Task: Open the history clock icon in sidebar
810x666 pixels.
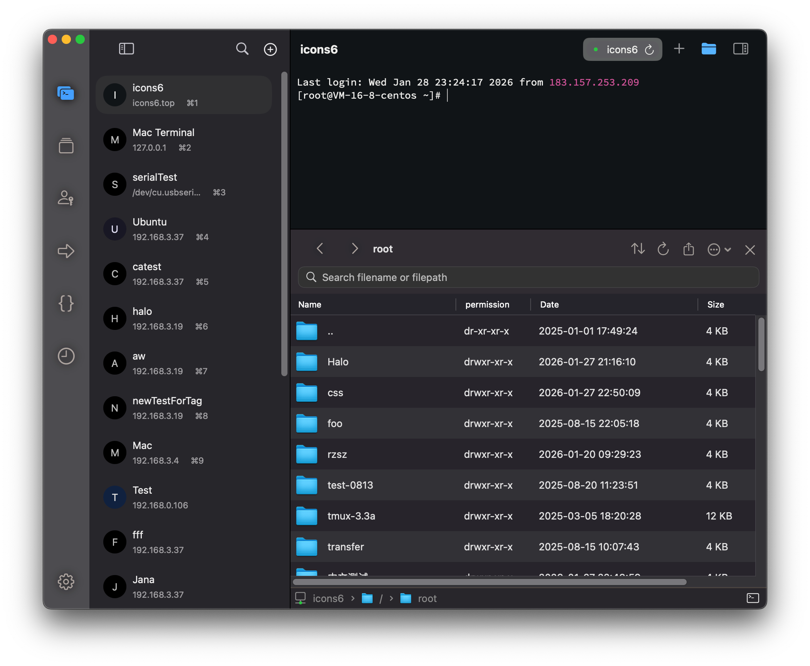Action: coord(66,356)
